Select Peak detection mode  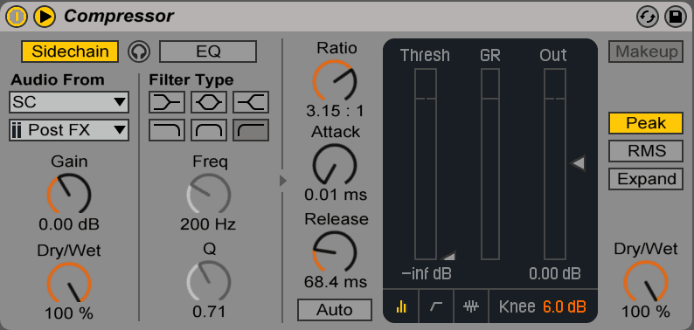pyautogui.click(x=646, y=123)
